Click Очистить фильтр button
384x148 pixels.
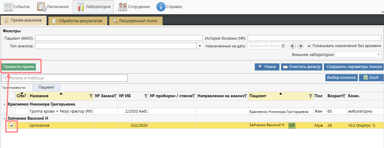[302, 67]
